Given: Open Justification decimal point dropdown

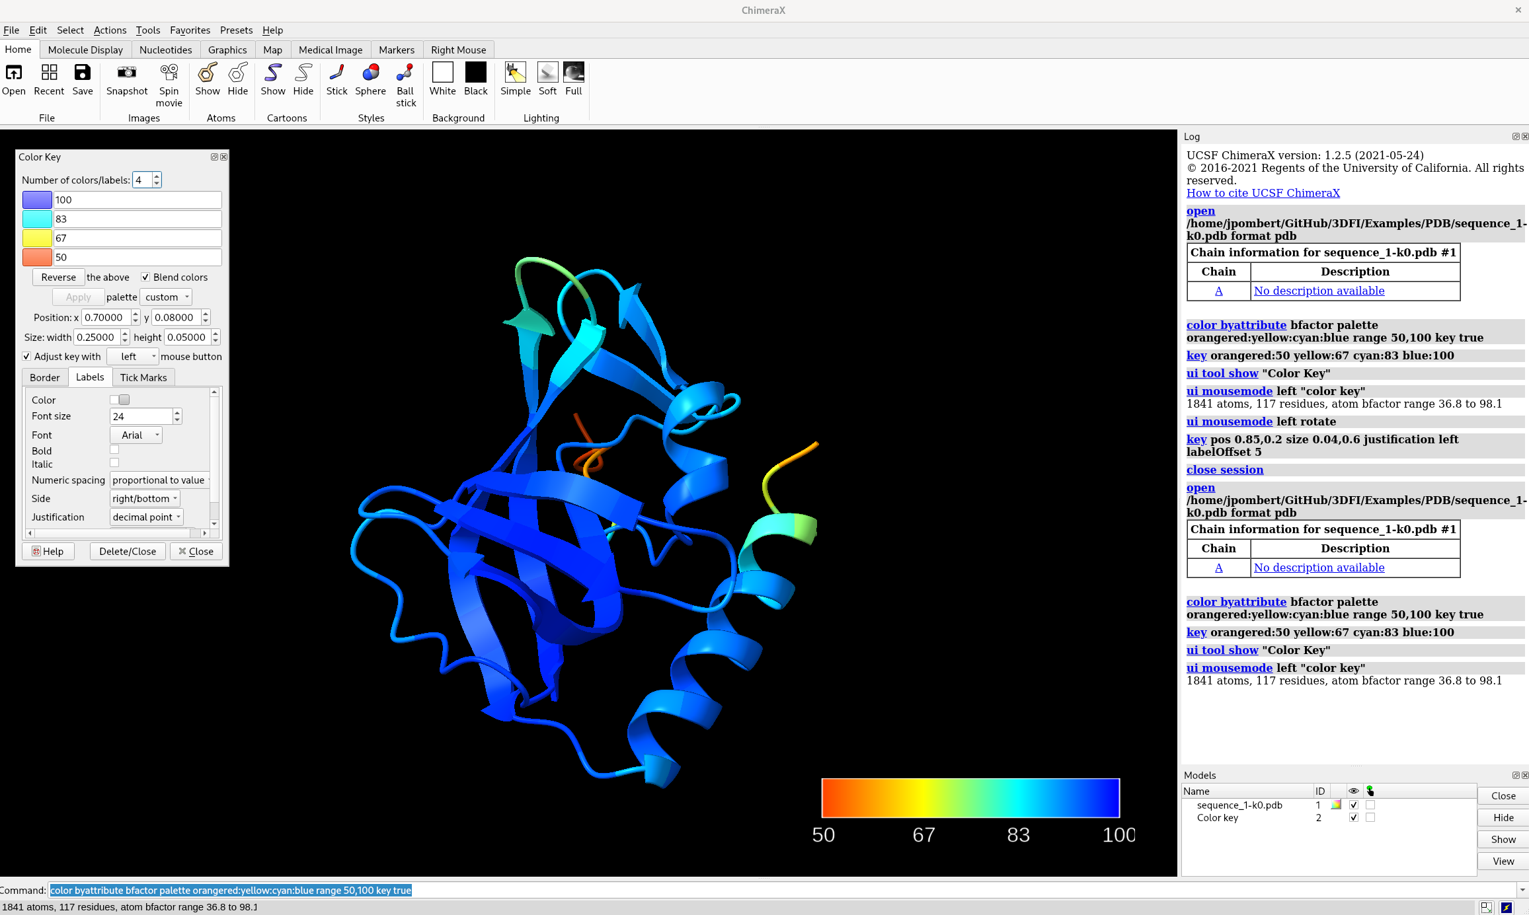Looking at the screenshot, I should point(146,517).
